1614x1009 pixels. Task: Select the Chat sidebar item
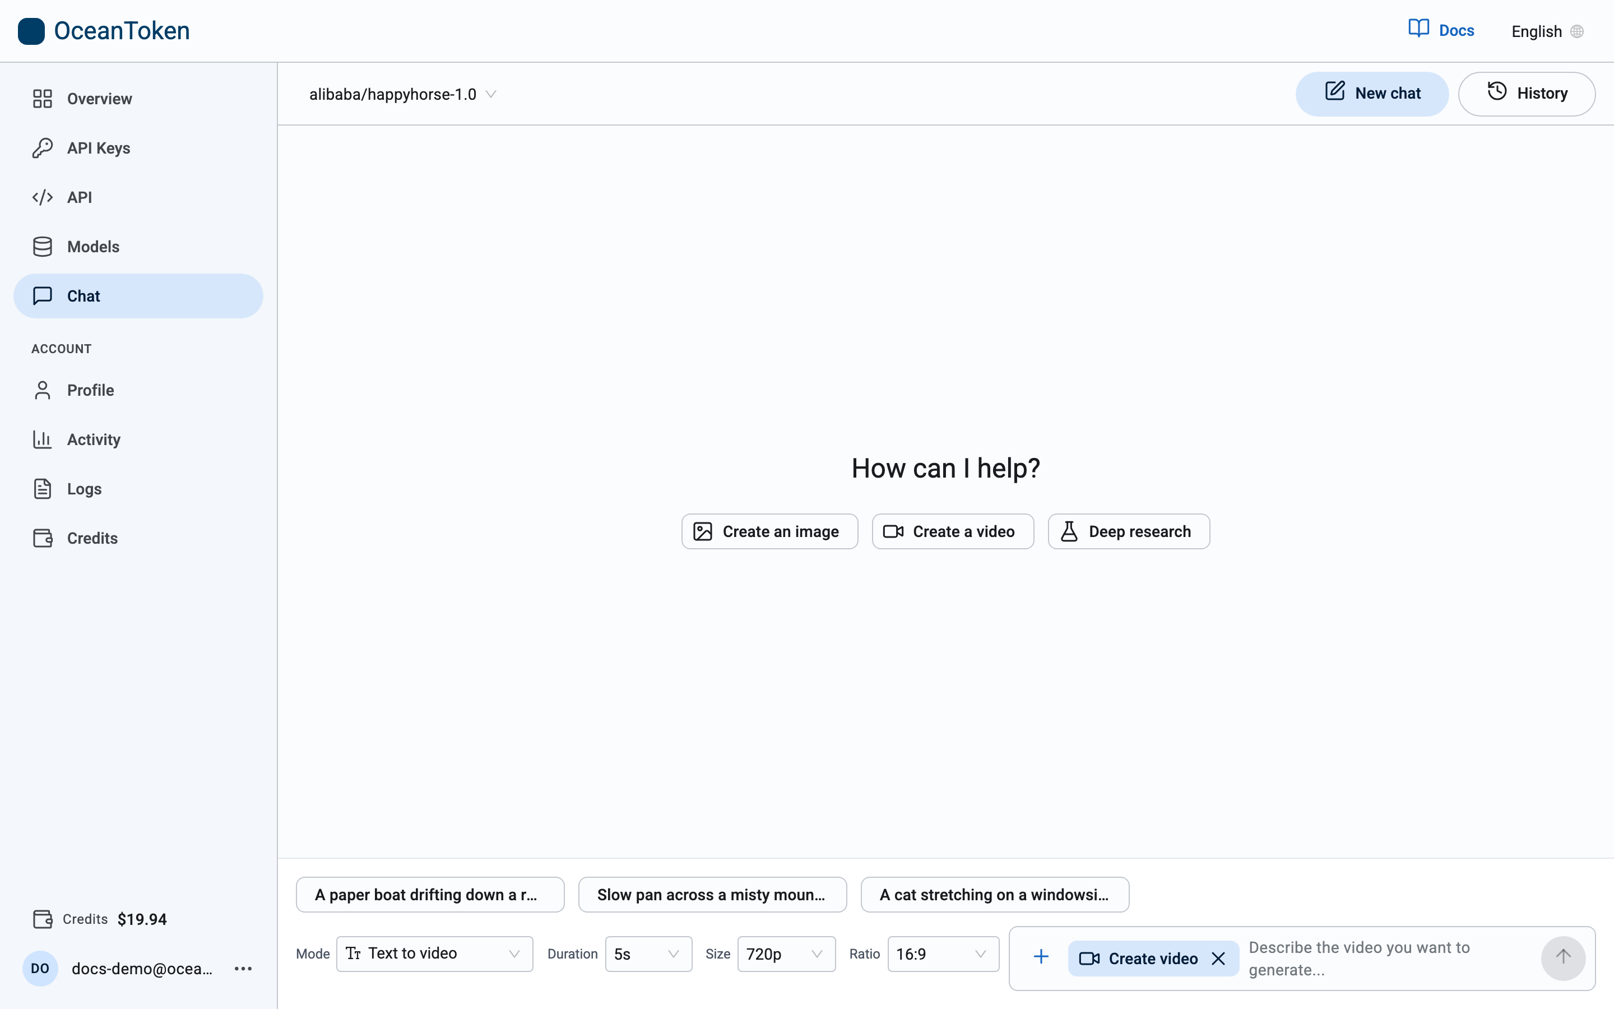138,297
